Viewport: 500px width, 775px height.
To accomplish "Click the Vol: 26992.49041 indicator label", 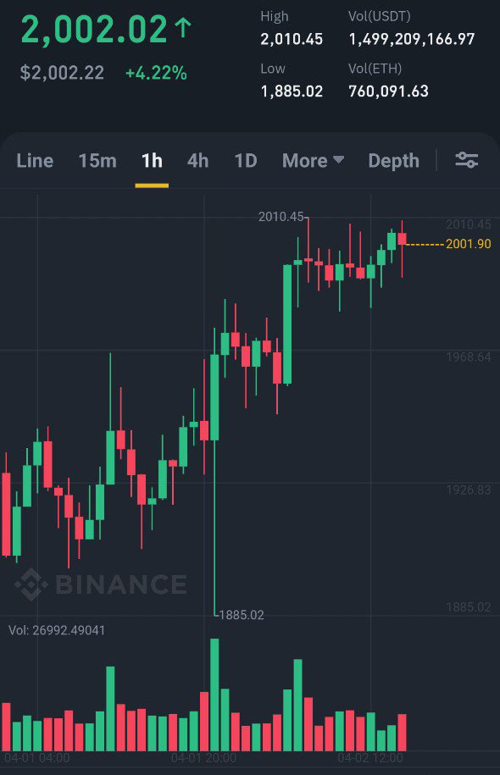I will [x=57, y=630].
